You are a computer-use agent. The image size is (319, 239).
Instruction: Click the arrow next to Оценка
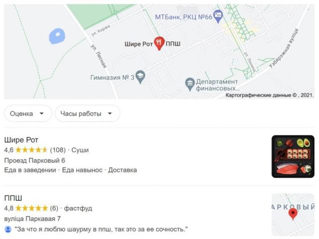coord(42,114)
